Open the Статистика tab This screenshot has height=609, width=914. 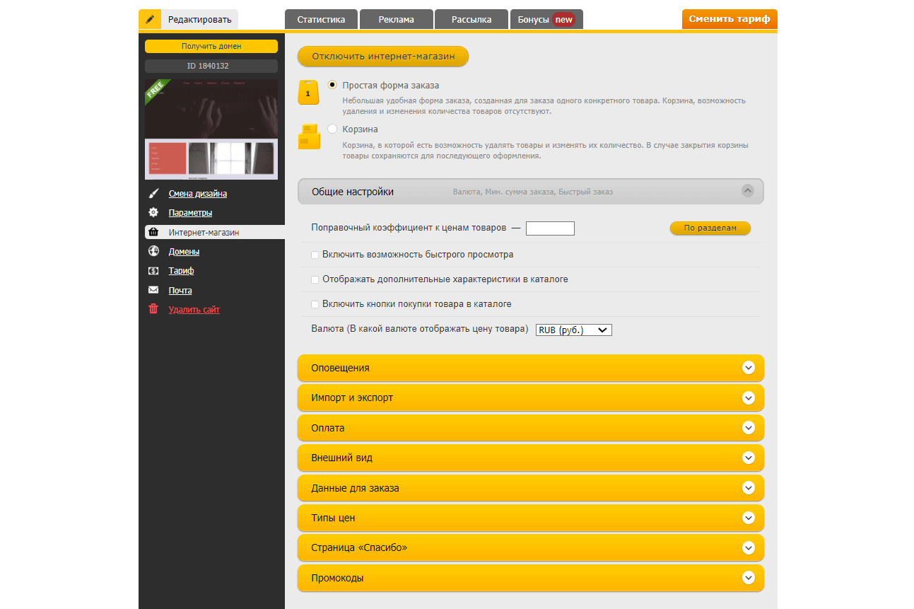(x=322, y=20)
